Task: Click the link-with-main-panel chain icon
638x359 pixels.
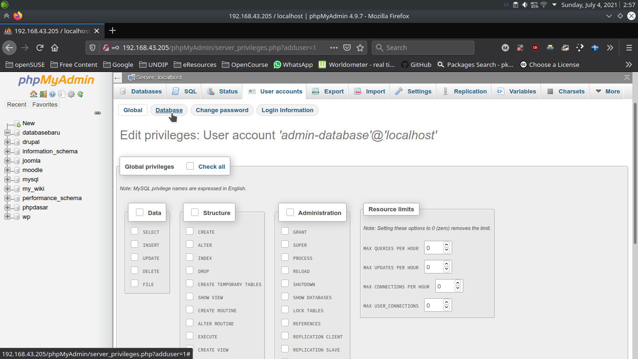Action: coord(98,113)
